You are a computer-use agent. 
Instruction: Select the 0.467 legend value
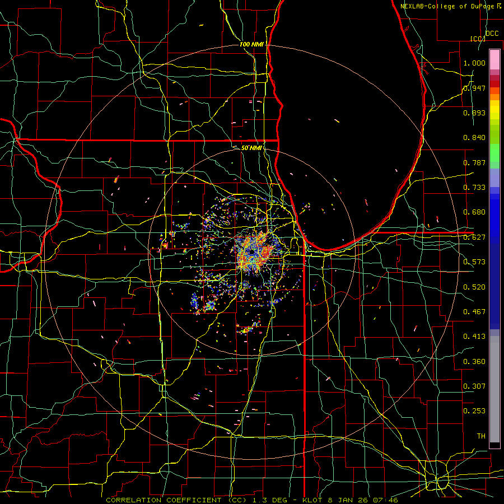[x=474, y=312]
